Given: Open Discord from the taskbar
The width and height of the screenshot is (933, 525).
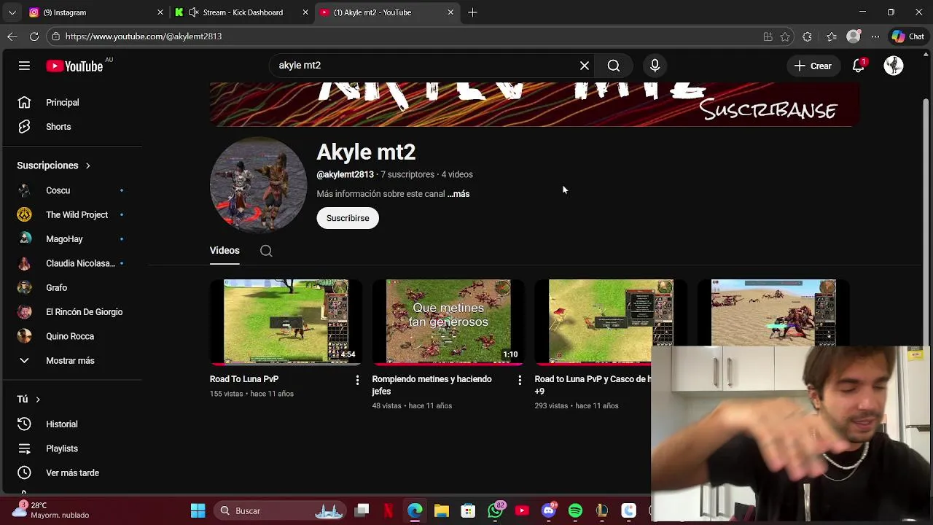Looking at the screenshot, I should click(x=549, y=510).
